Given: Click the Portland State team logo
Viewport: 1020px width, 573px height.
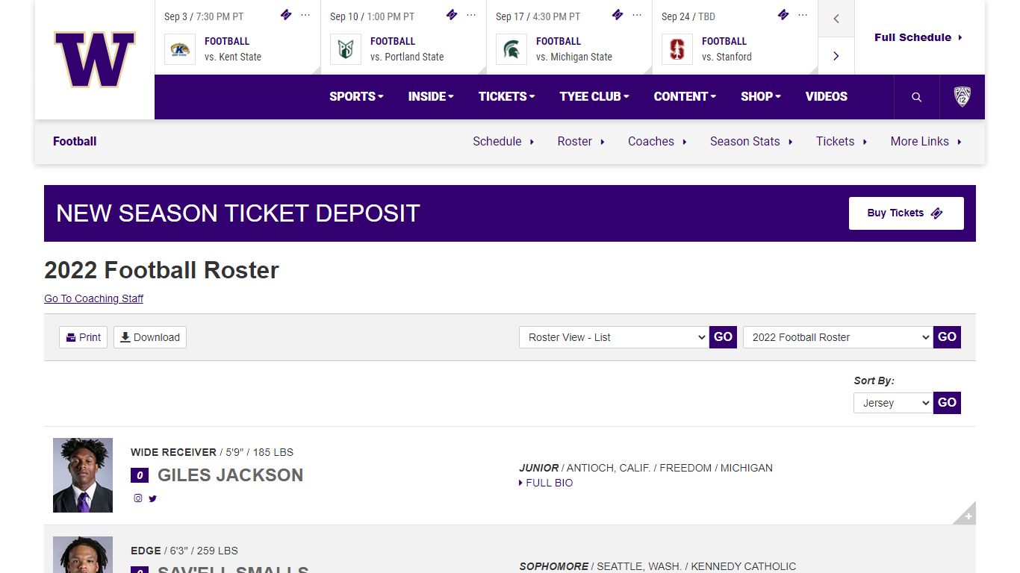Looking at the screenshot, I should tap(346, 49).
